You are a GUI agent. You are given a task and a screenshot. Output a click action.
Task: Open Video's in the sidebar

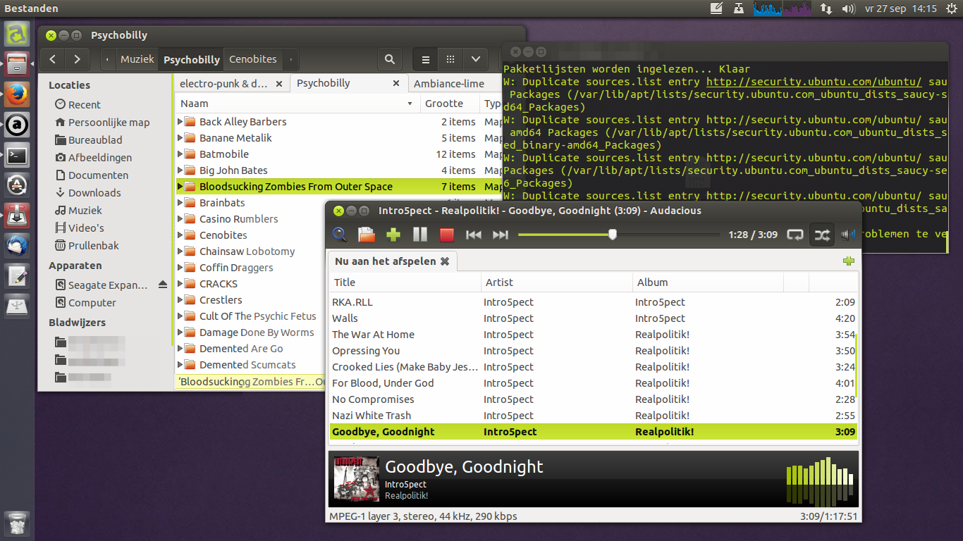[x=79, y=228]
